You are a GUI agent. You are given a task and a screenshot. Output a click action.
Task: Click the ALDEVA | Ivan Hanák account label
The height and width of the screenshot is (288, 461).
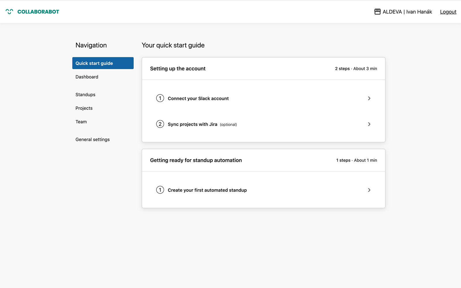(407, 12)
